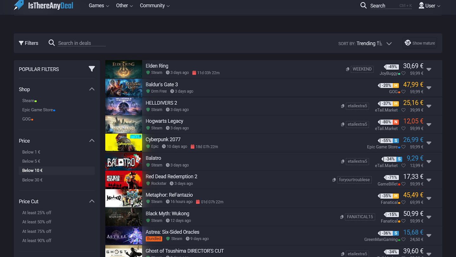This screenshot has width=456, height=257.
Task: Click the Balatro game thumbnail
Action: pos(123,161)
